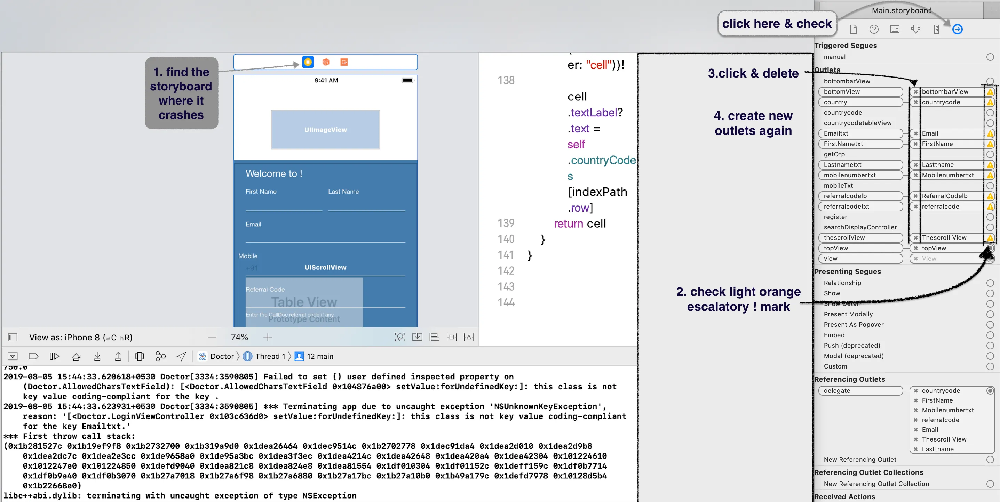Hide the debug area with toggle button
The width and height of the screenshot is (1000, 502).
pos(13,356)
